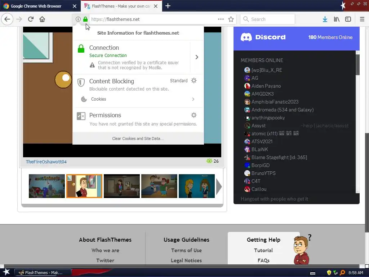Viewport: 369px width, 277px height.
Task: Click the carousel next arrow
Action: point(219,186)
